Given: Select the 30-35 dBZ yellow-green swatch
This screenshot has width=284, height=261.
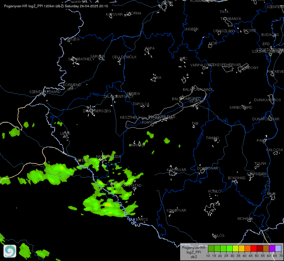Looking at the screenshot, I should [x=236, y=248].
